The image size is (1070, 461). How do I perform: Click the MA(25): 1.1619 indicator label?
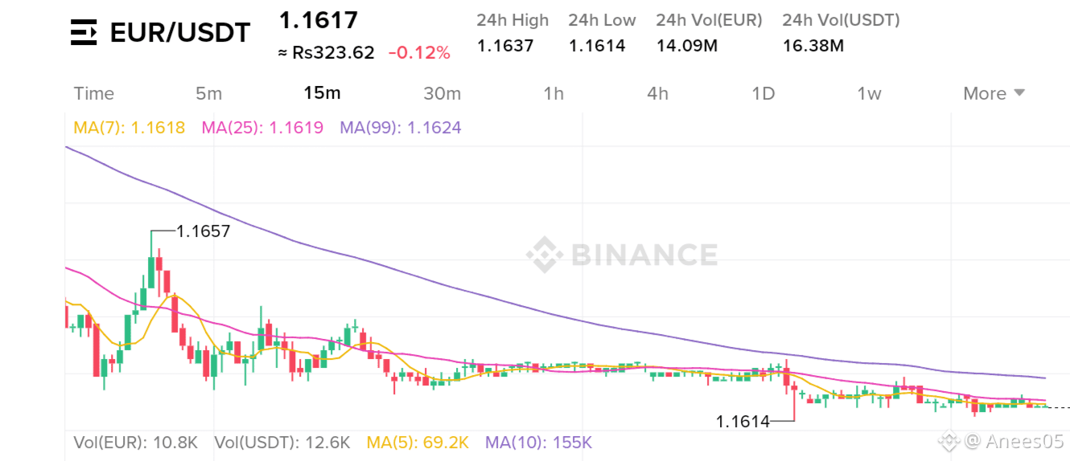262,128
